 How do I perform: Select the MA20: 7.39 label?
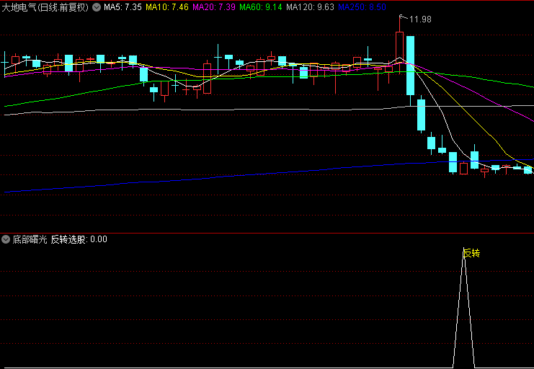pos(214,7)
